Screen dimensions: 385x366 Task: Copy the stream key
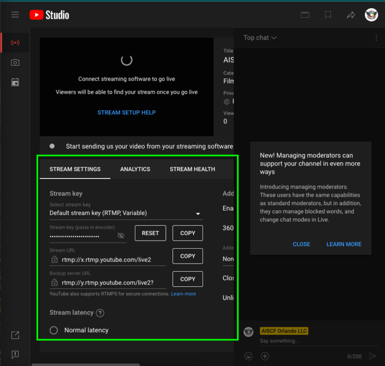[187, 233]
